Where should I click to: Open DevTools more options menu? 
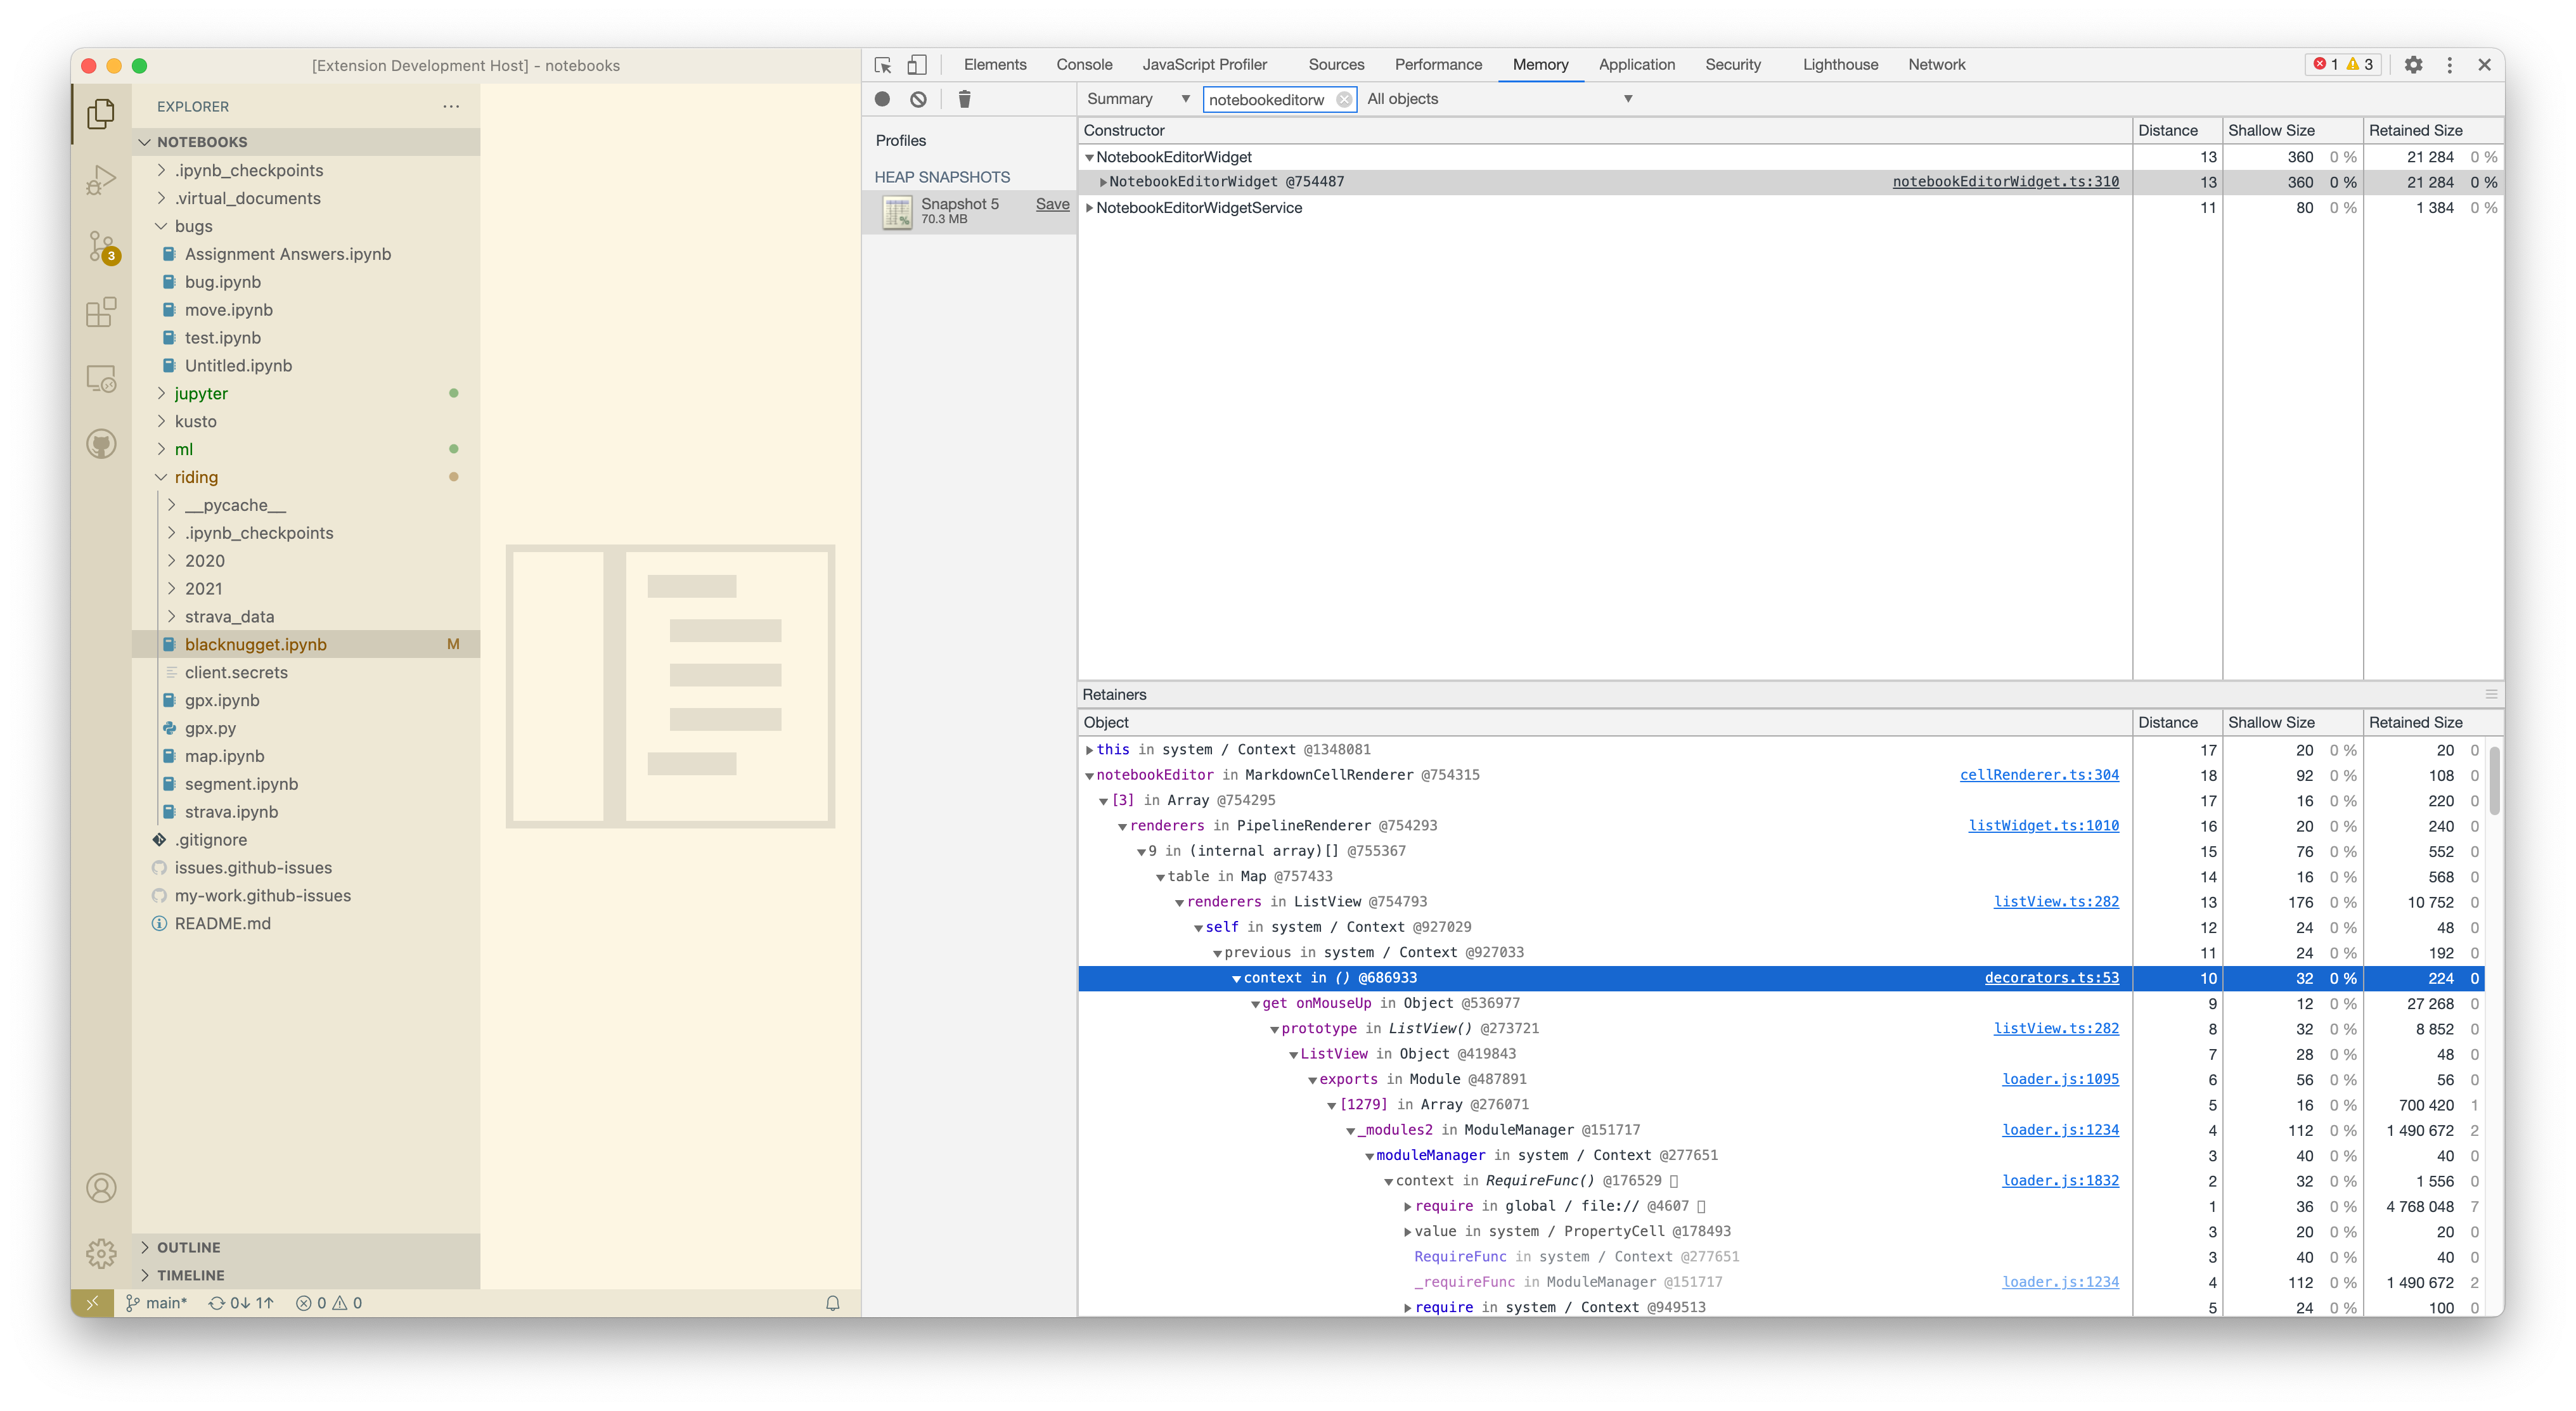tap(2449, 65)
